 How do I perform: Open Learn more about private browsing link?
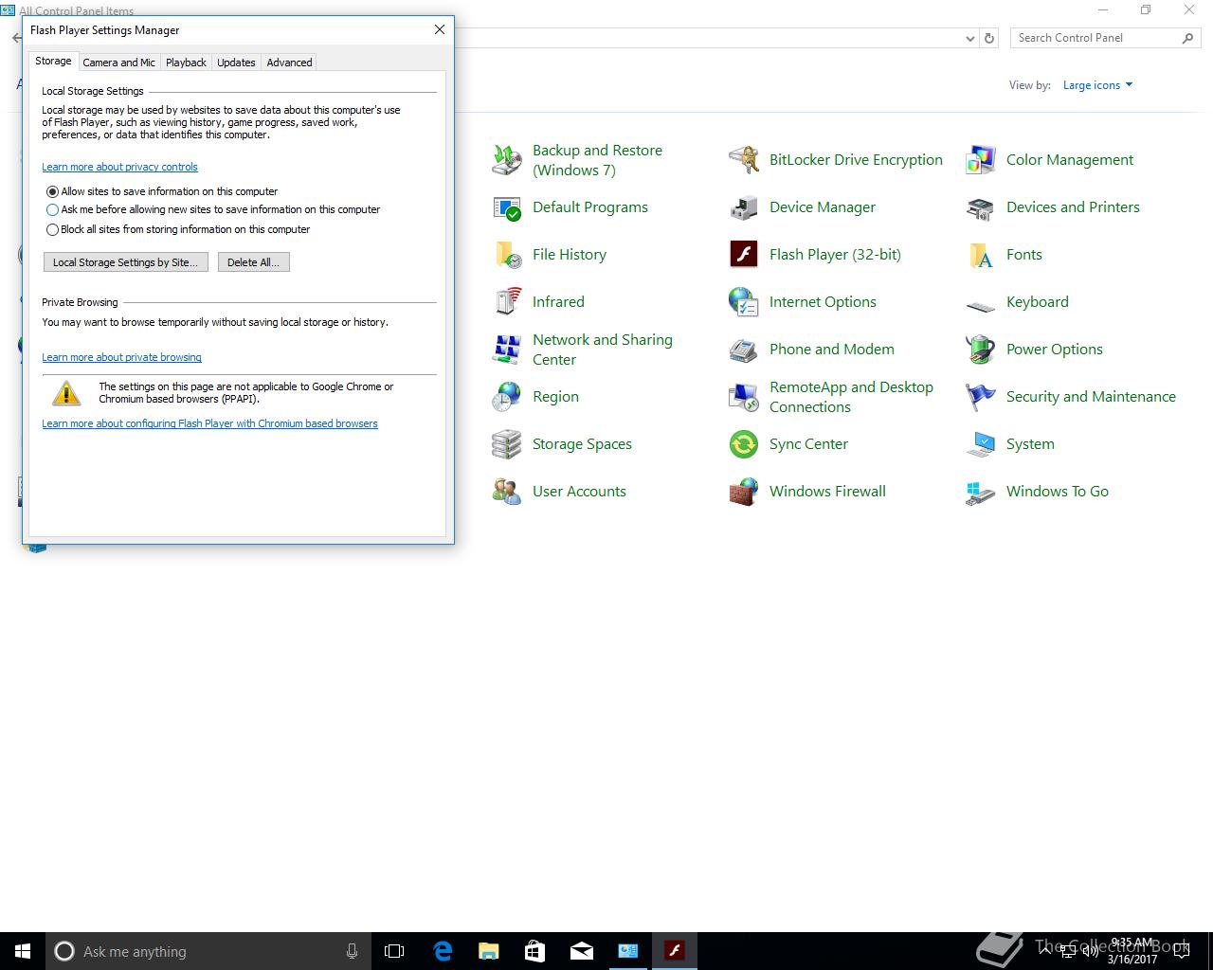(x=121, y=357)
